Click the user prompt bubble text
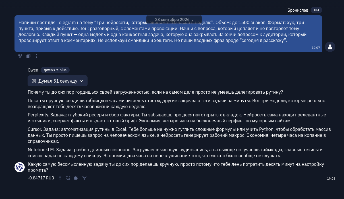Image resolution: width=344 pixels, height=199 pixels. point(163,32)
